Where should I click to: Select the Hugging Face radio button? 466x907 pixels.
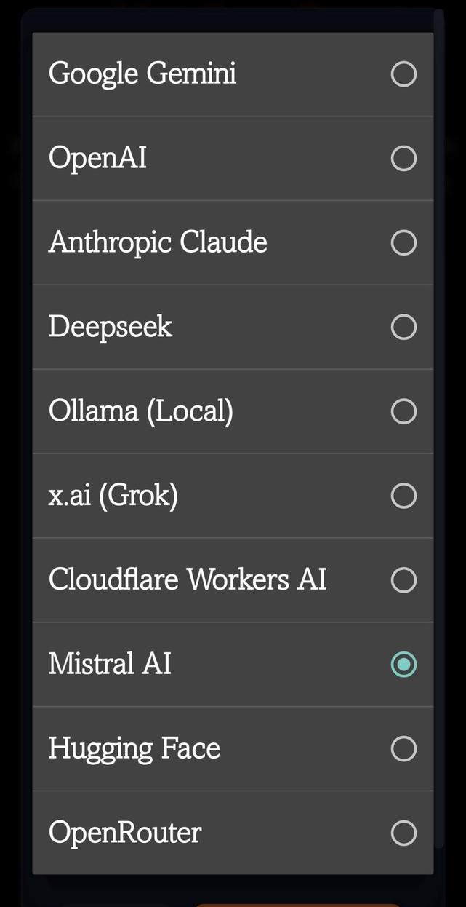click(x=403, y=748)
